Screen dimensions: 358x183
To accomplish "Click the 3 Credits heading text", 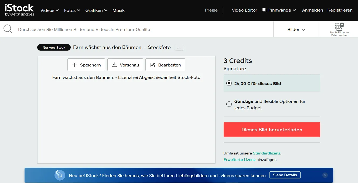I will 238,61.
